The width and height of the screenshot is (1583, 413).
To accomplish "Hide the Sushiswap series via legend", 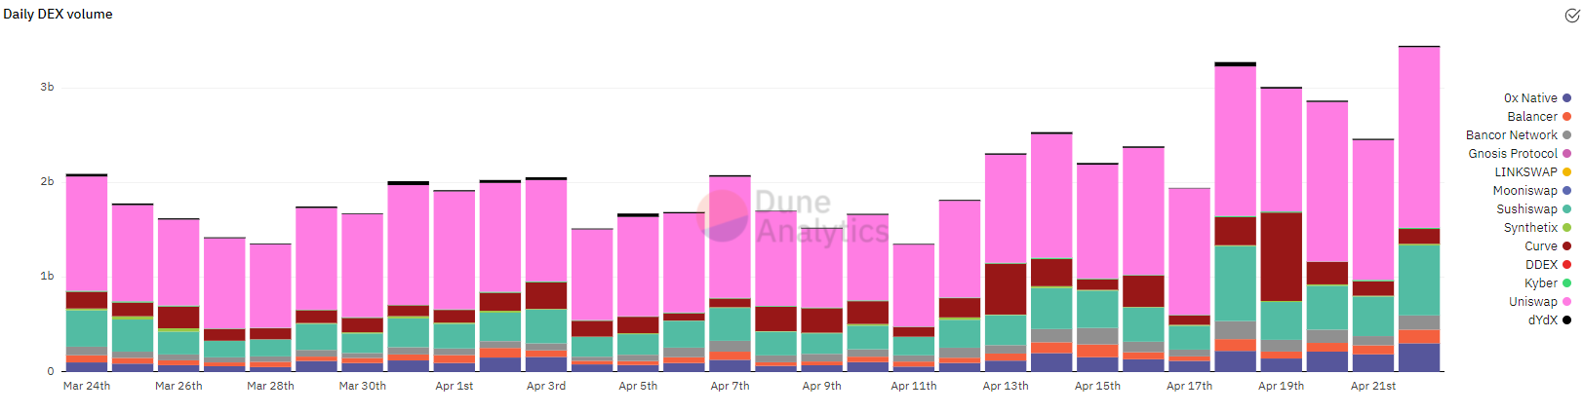I will click(x=1526, y=209).
